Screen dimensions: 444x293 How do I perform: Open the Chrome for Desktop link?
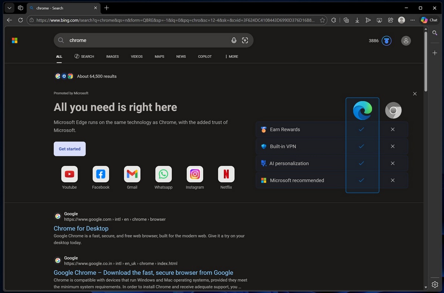pyautogui.click(x=81, y=228)
